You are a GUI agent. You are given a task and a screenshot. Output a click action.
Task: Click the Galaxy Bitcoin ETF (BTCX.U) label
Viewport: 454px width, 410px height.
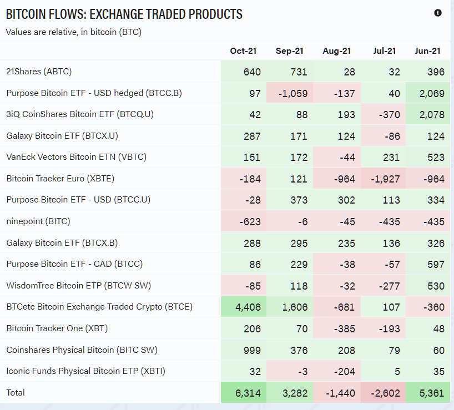coord(62,136)
